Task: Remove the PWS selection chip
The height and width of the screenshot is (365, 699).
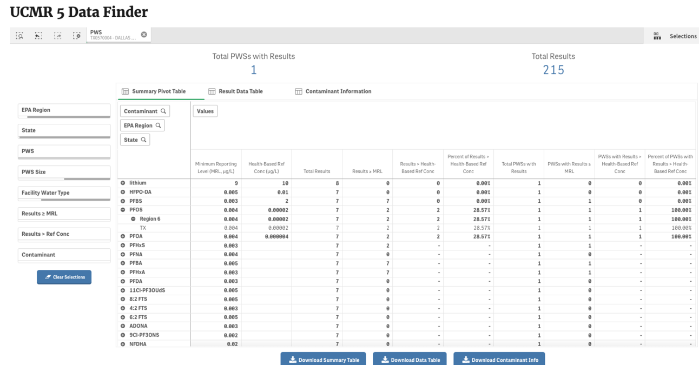Action: pos(144,35)
